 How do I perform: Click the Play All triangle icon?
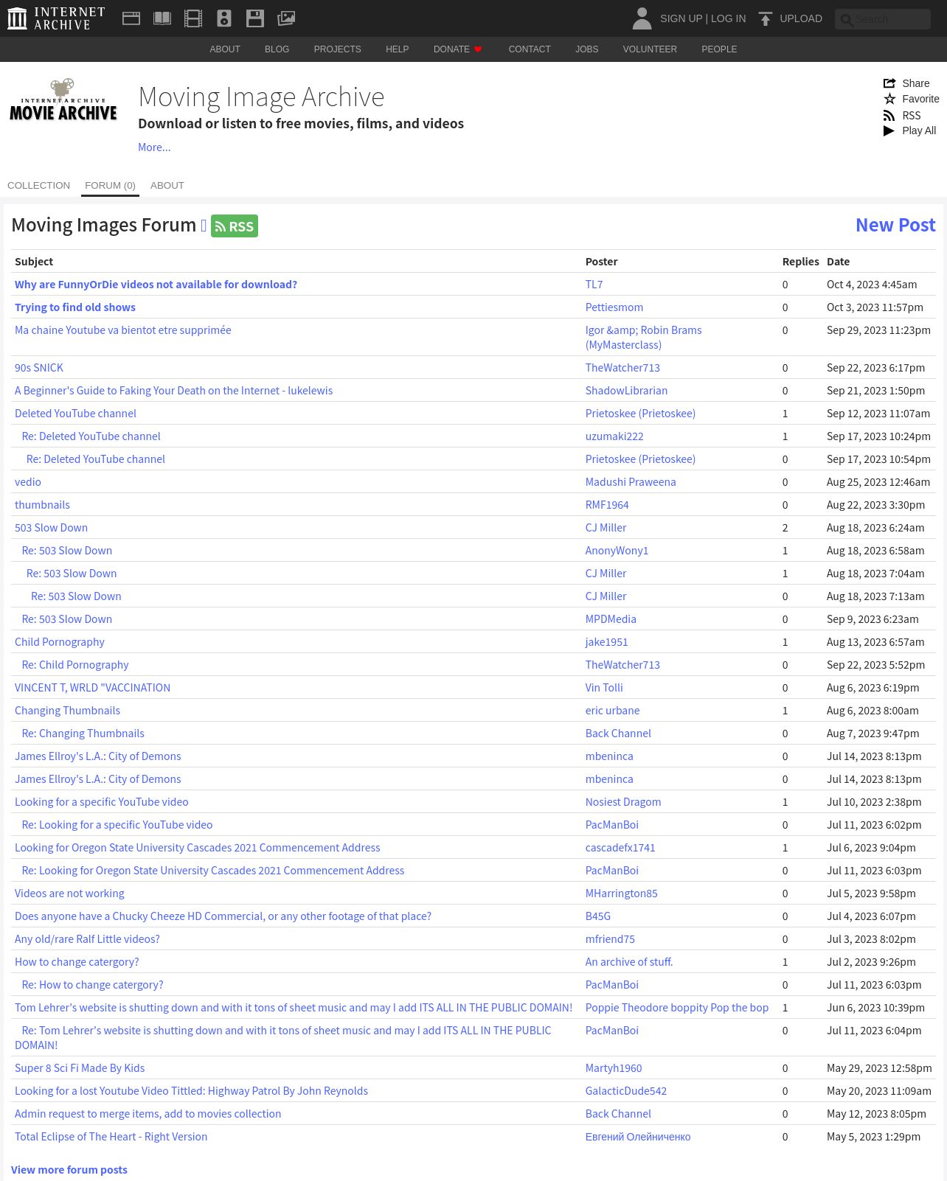889,130
